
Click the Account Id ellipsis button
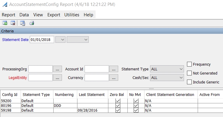[x=114, y=69]
